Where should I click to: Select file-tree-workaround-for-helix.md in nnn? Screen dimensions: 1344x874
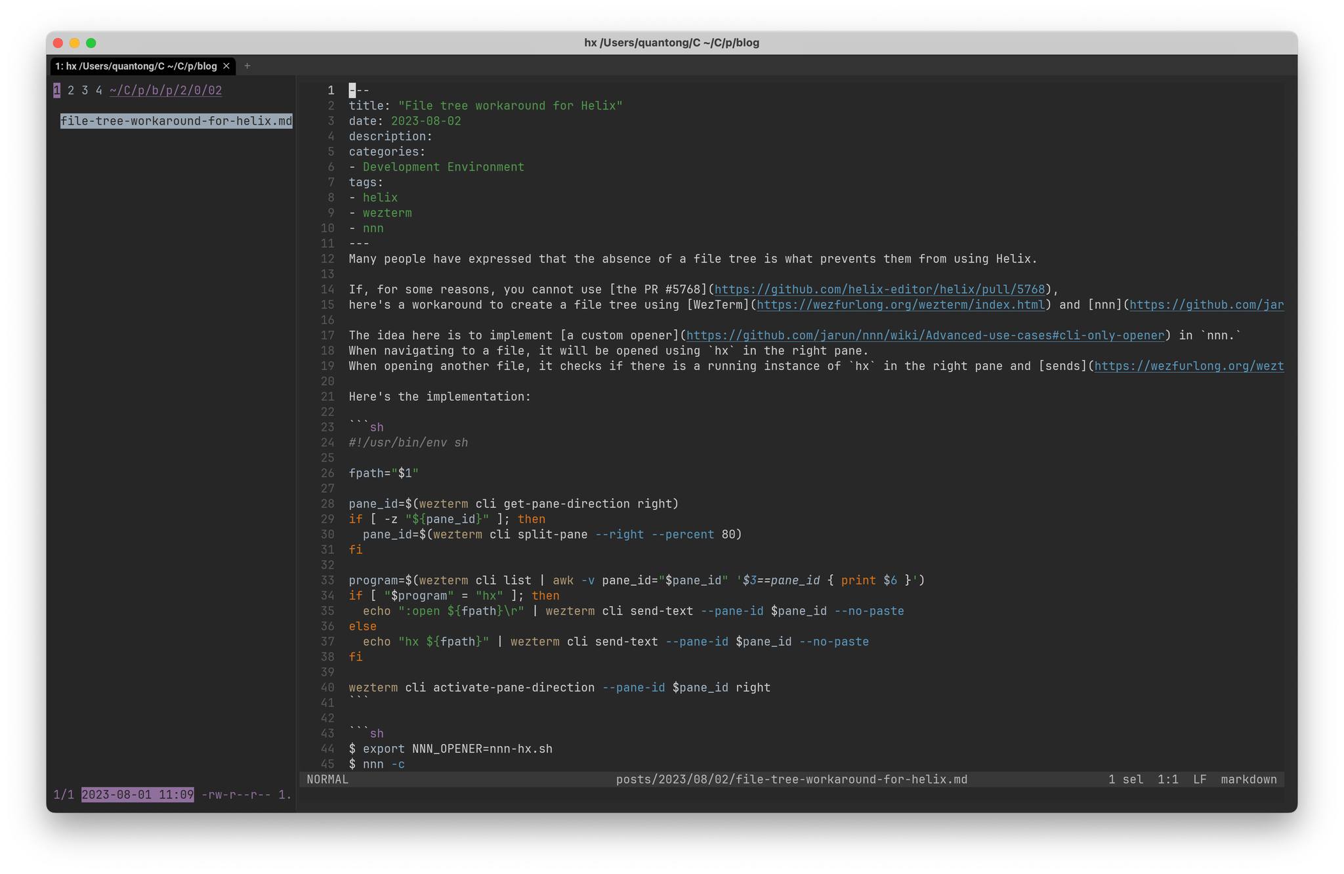[x=176, y=121]
